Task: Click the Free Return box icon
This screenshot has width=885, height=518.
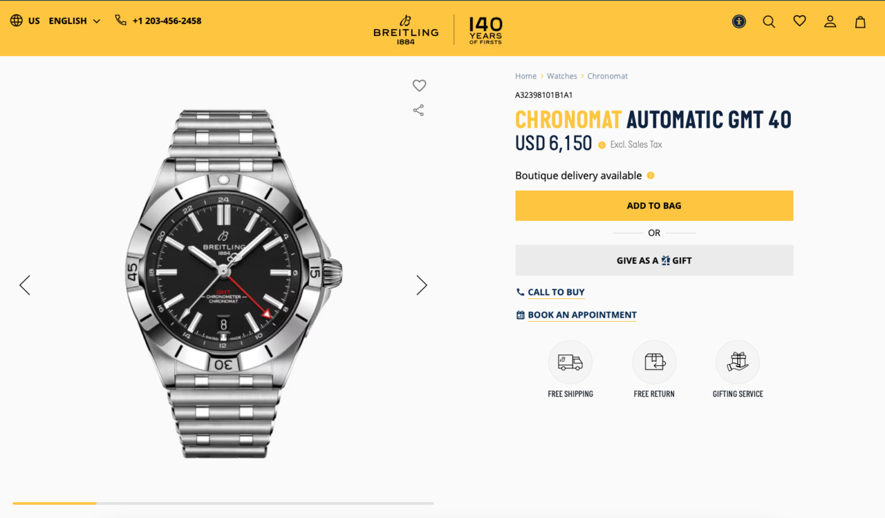Action: coord(654,362)
